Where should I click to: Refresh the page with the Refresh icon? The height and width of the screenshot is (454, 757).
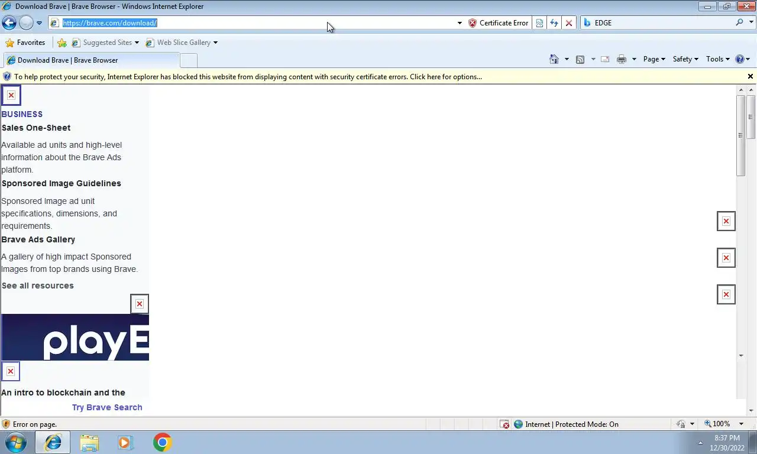[x=554, y=23]
